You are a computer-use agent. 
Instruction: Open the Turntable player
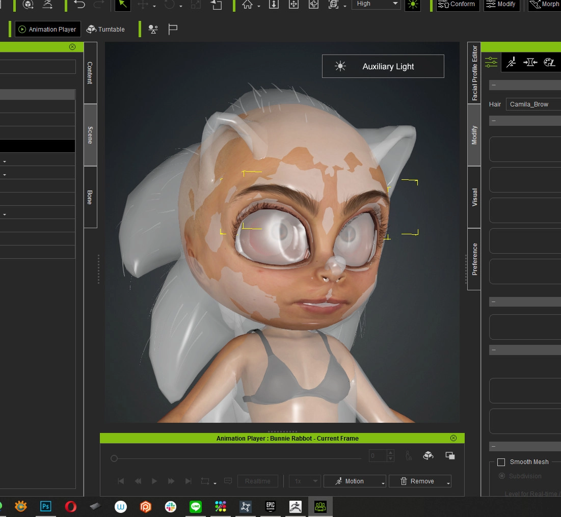pyautogui.click(x=106, y=30)
